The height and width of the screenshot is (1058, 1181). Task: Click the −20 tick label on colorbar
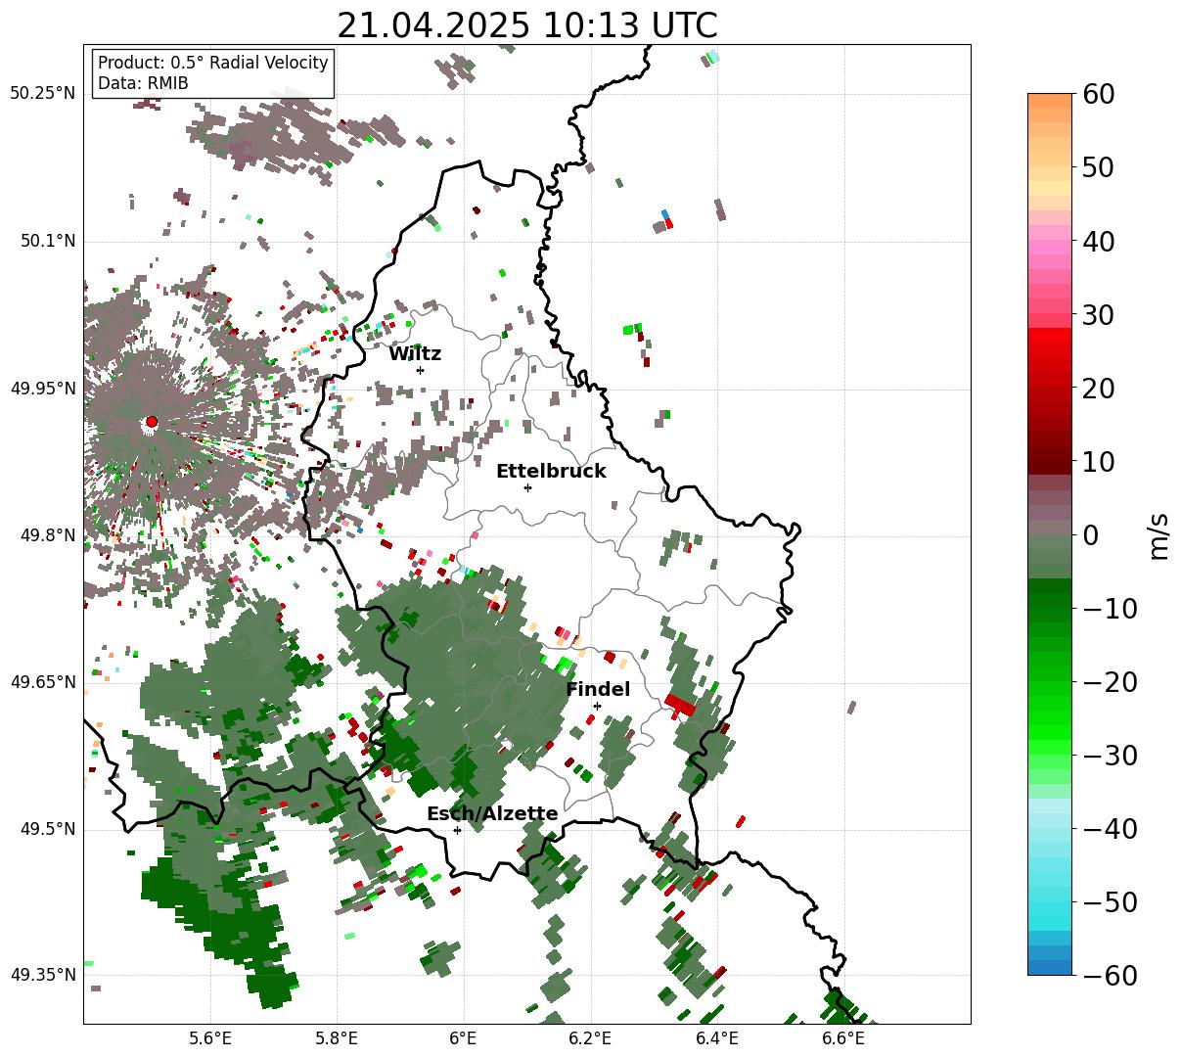(1110, 682)
